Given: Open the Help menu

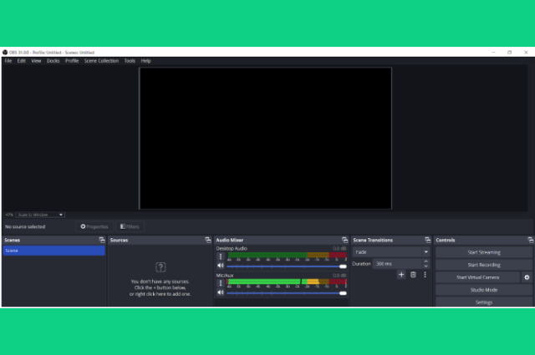Looking at the screenshot, I should [x=145, y=61].
